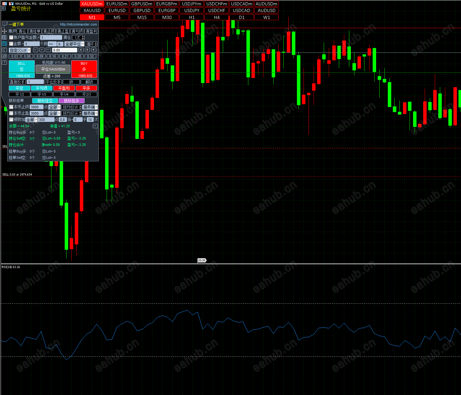Click the SELL 0.03 at 1979.634 order label
Screen dimensions: 461x395
pos(17,174)
